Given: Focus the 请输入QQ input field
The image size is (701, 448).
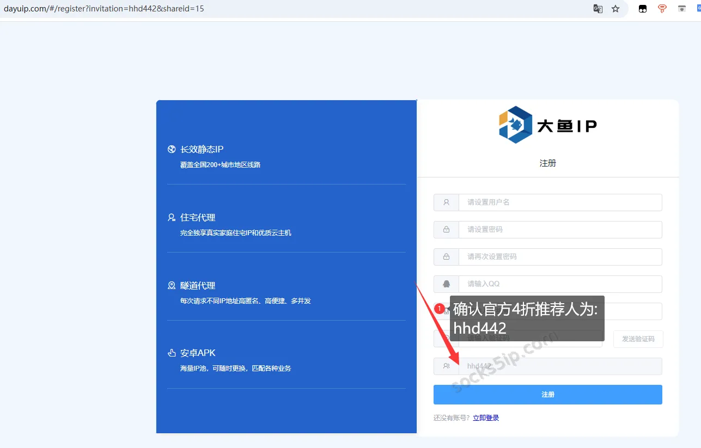Looking at the screenshot, I should (560, 284).
